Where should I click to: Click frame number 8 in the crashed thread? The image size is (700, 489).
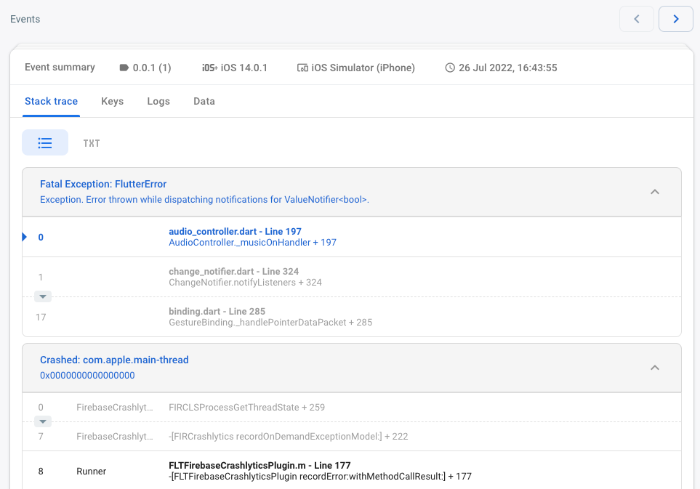[x=41, y=472]
